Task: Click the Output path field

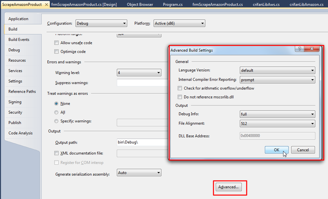Action: (x=143, y=142)
